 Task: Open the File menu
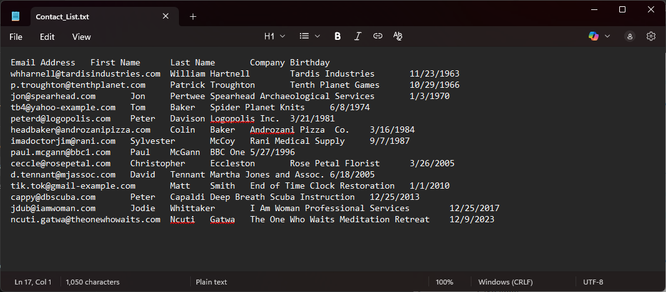[x=16, y=37]
